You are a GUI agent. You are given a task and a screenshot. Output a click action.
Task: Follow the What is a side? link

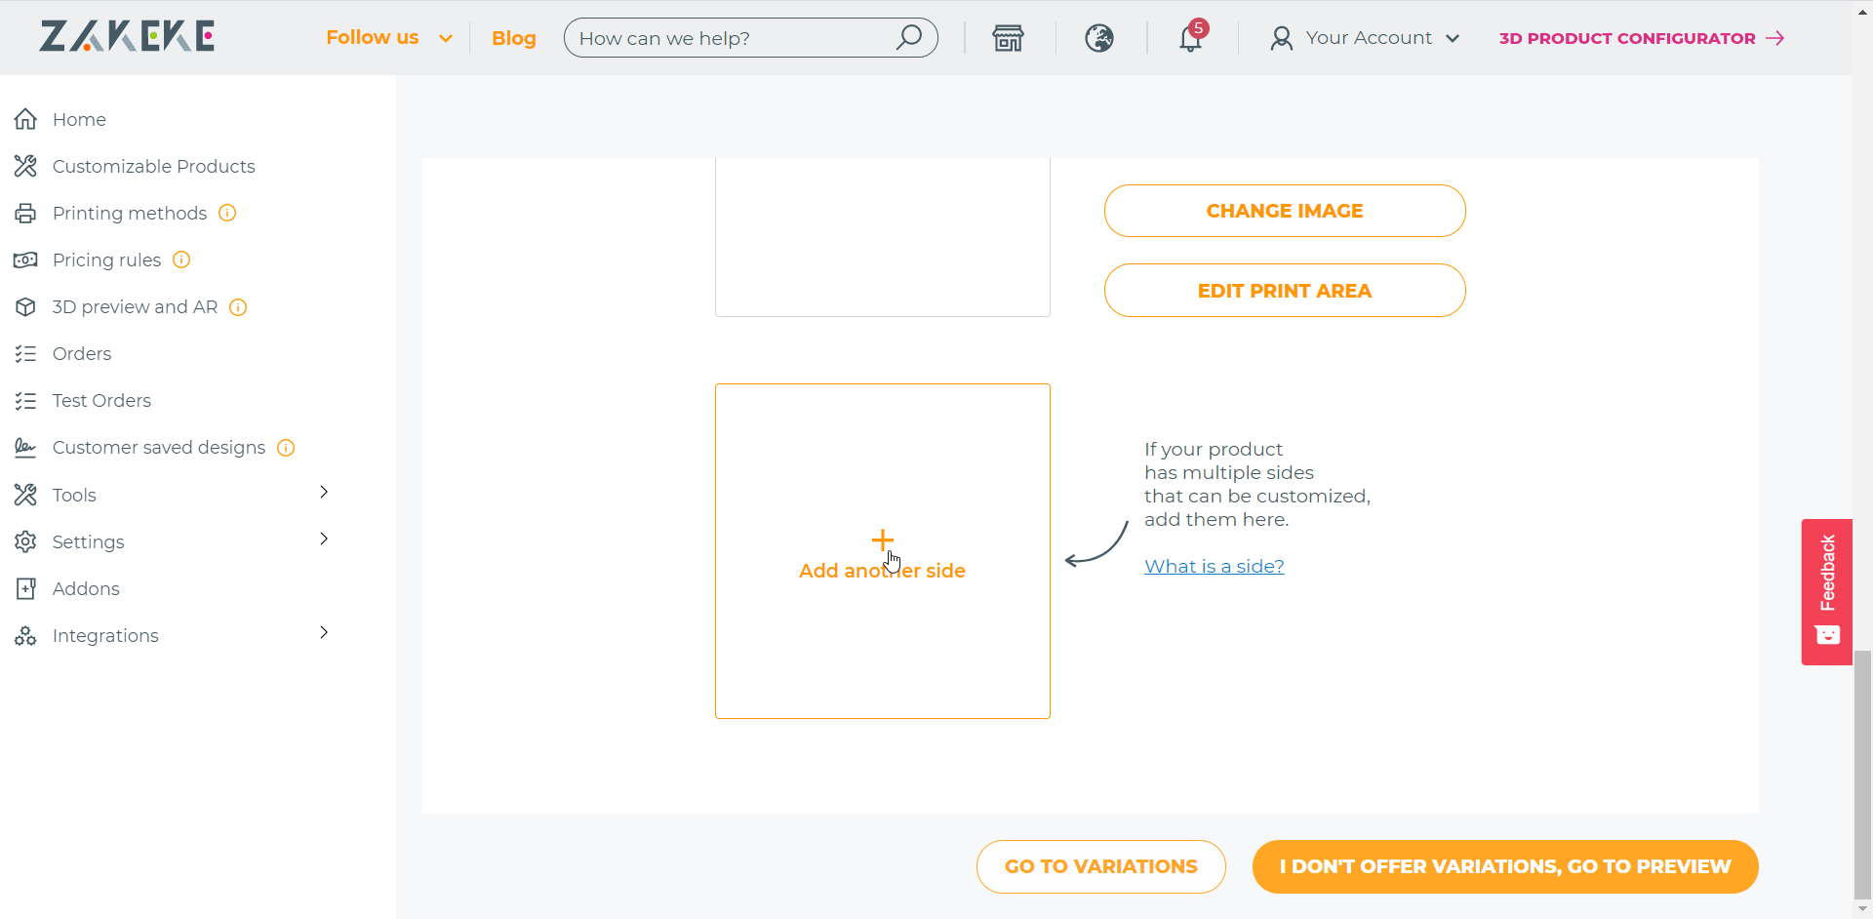(x=1214, y=567)
